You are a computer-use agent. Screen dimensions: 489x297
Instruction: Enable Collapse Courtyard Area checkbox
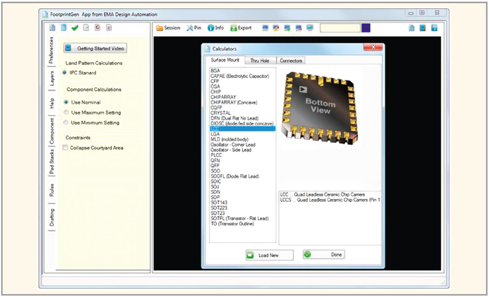coord(65,148)
